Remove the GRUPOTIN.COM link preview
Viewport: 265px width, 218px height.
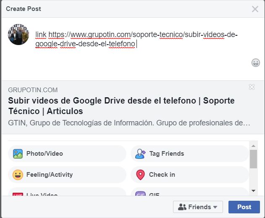252,87
